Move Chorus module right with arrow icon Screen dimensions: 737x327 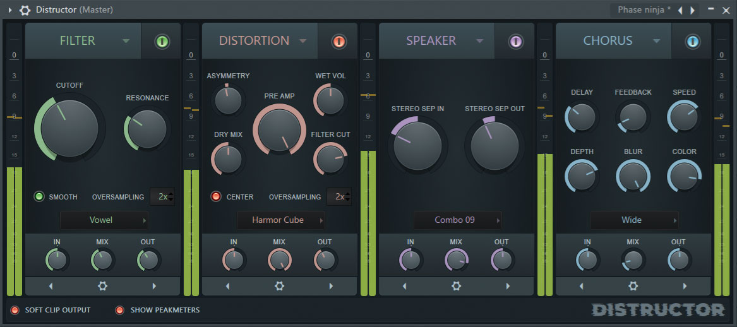685,286
